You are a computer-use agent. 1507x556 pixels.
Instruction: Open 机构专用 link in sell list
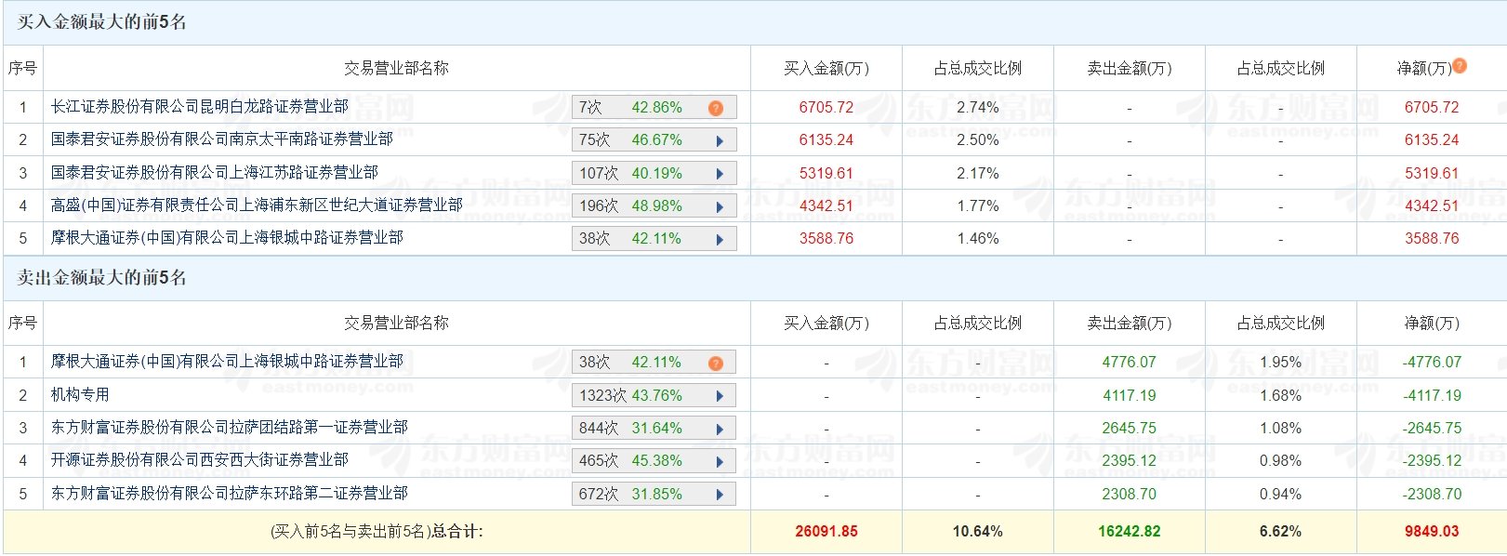click(x=80, y=394)
